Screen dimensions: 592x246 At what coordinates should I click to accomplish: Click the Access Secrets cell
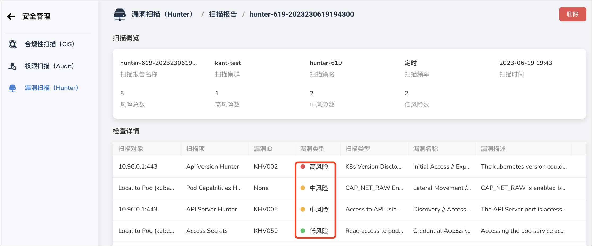[207, 231]
